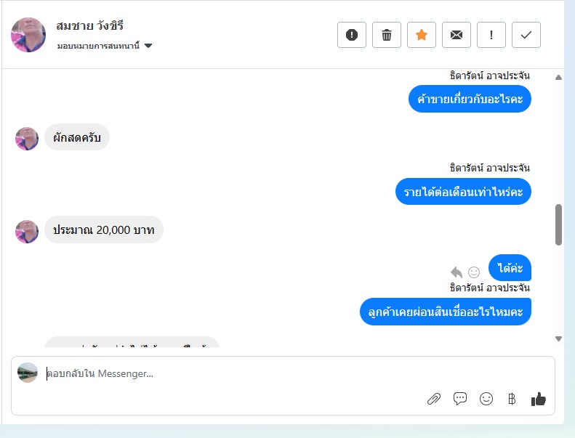Screen dimensions: 575x438
Task: Click the baht currency payment icon
Action: (x=512, y=399)
